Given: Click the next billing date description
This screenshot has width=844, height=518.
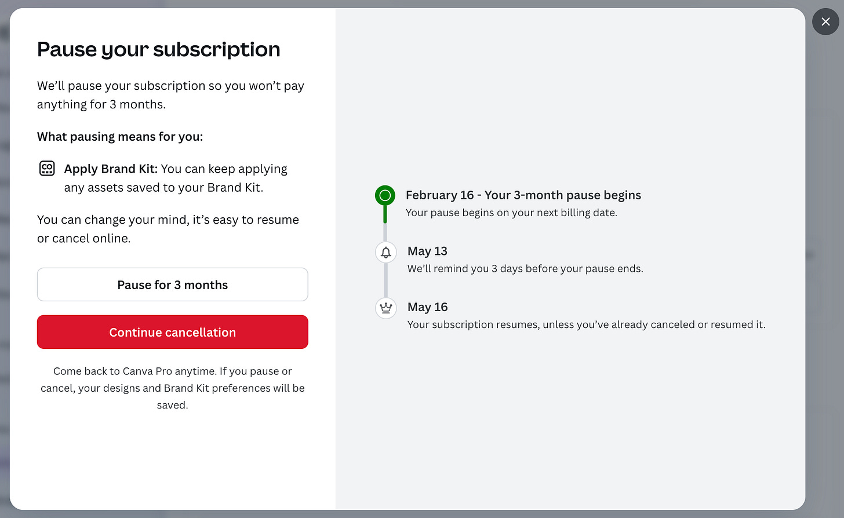Looking at the screenshot, I should point(511,213).
